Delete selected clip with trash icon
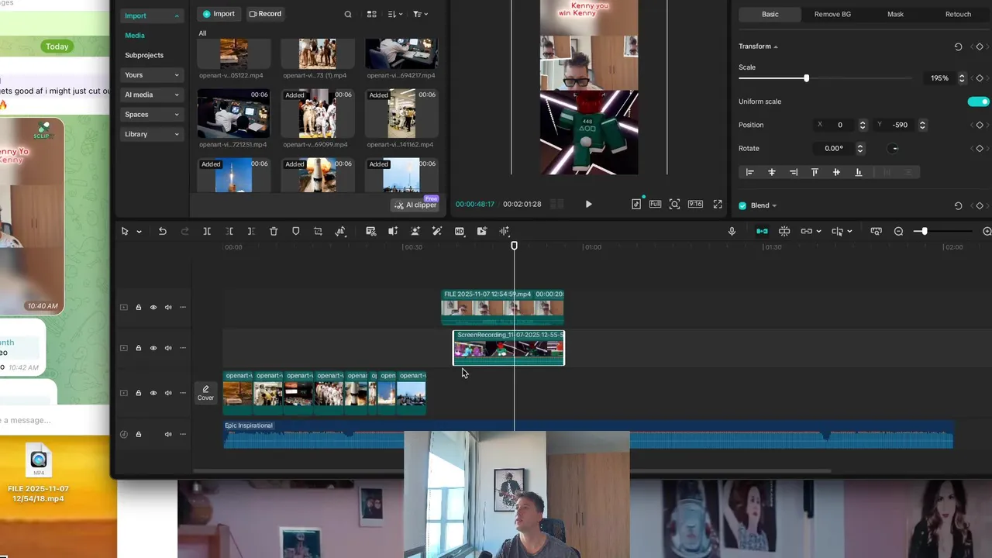This screenshot has height=558, width=992. pos(274,231)
